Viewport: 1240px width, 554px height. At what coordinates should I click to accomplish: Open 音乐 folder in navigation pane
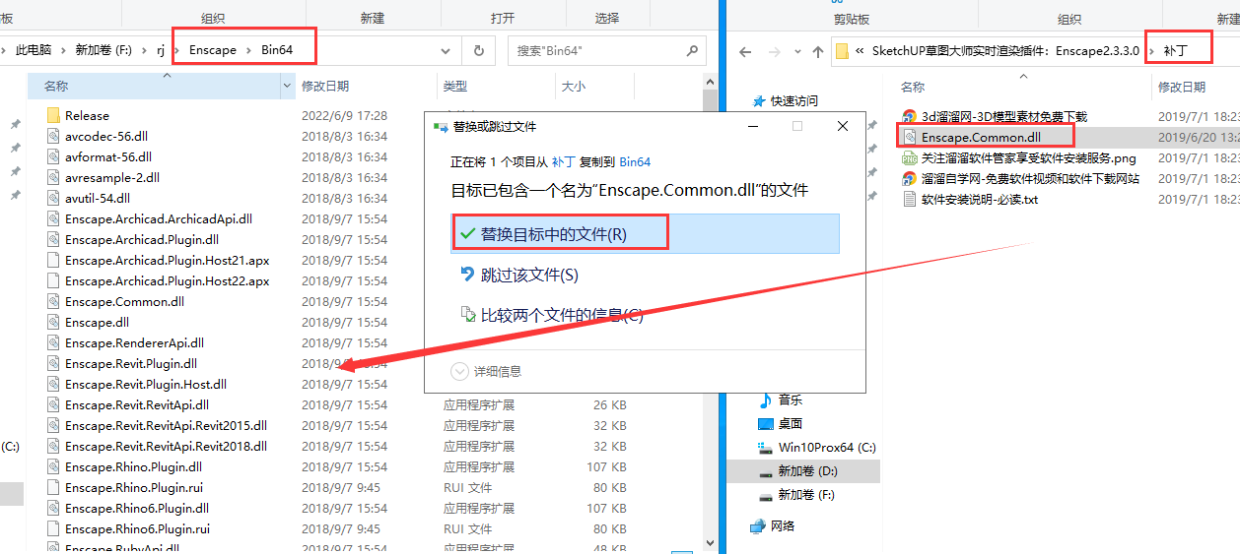tap(790, 400)
